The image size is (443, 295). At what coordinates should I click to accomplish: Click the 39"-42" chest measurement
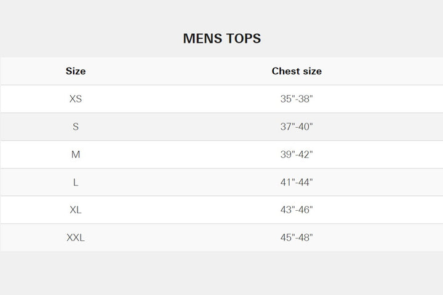pos(297,154)
